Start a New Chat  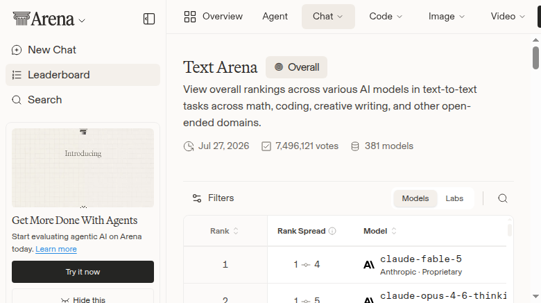[x=83, y=50]
